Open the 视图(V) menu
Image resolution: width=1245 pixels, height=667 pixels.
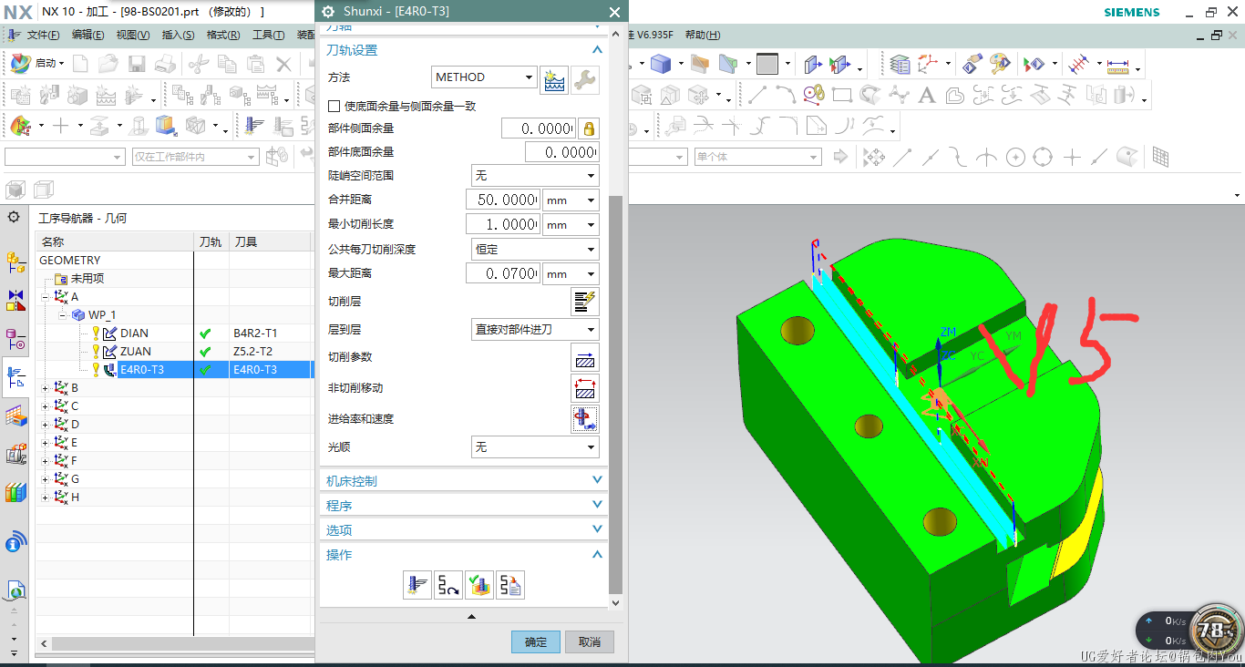point(133,35)
